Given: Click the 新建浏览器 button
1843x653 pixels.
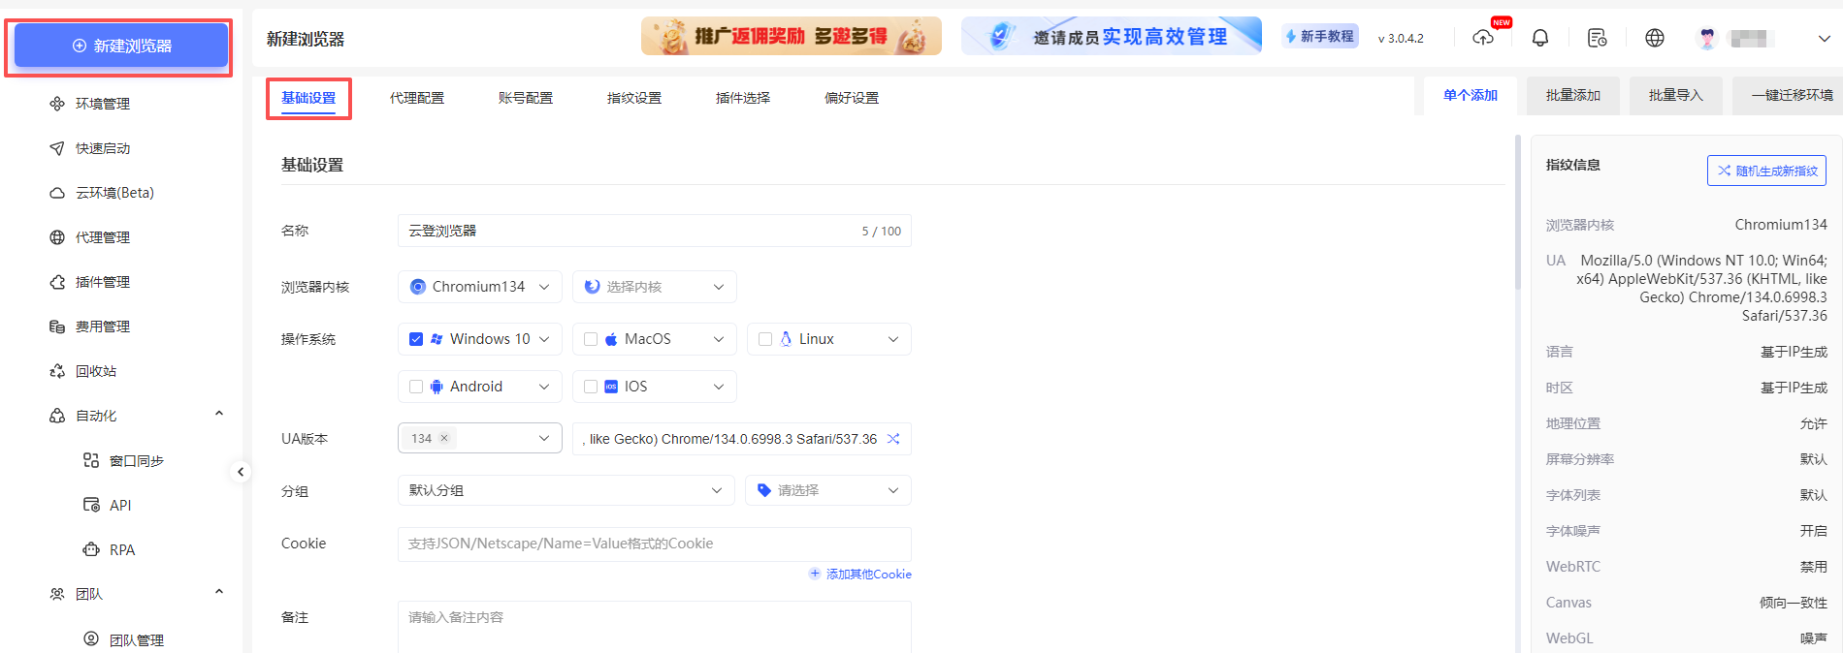Looking at the screenshot, I should click(121, 46).
